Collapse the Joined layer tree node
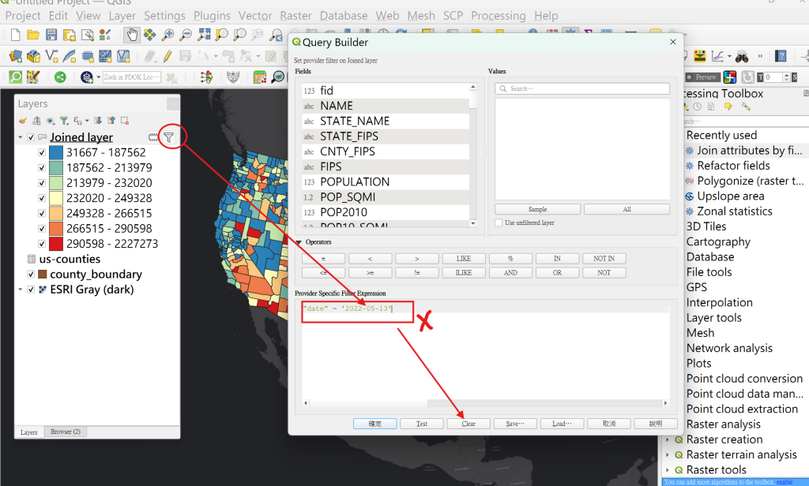The width and height of the screenshot is (809, 486). [20, 137]
